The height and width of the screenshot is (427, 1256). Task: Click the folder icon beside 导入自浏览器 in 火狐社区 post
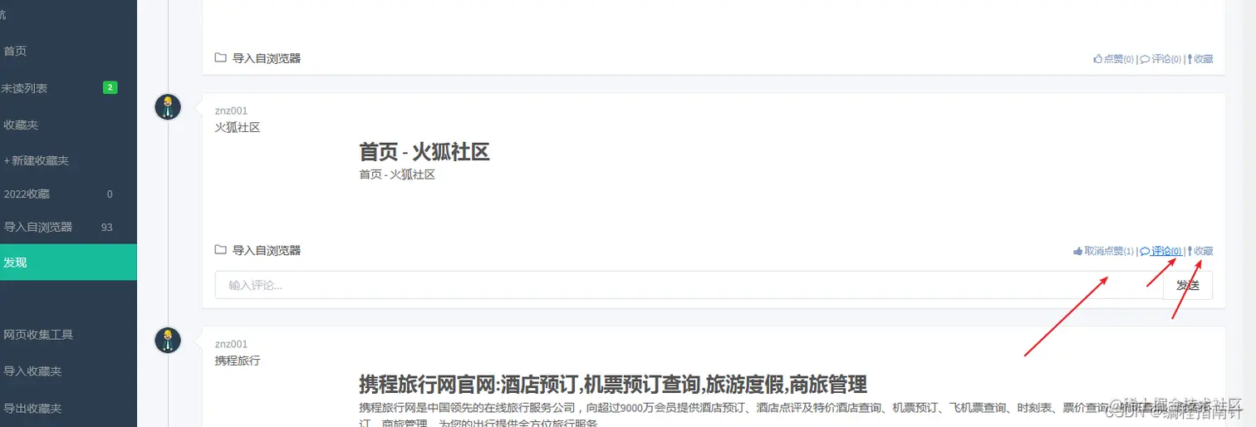(220, 250)
